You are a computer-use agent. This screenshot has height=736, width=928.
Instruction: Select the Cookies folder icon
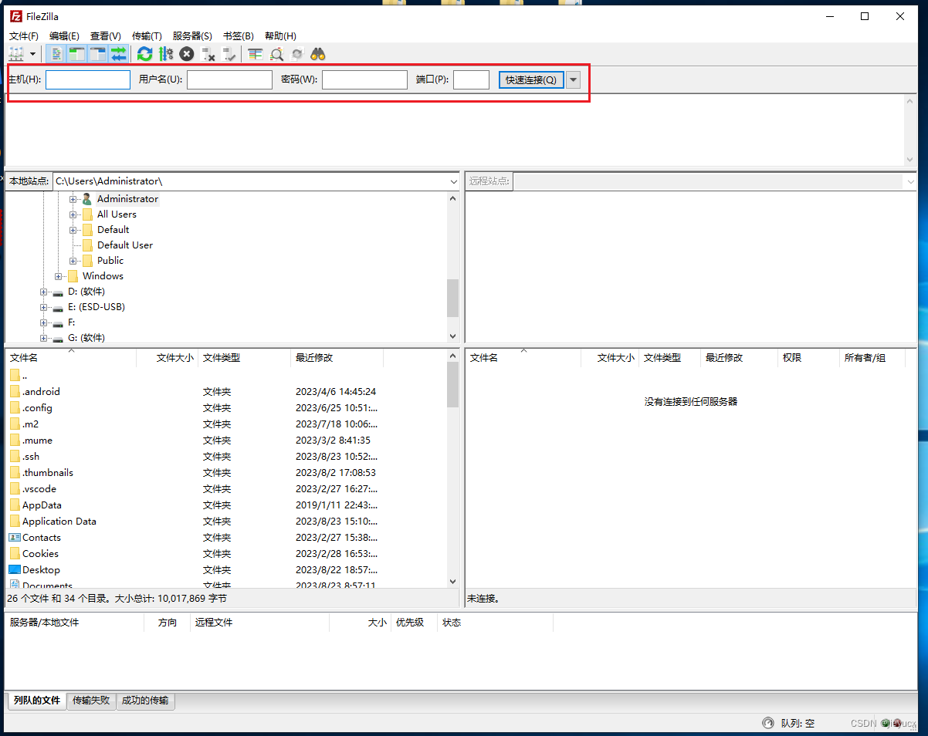[x=15, y=553]
